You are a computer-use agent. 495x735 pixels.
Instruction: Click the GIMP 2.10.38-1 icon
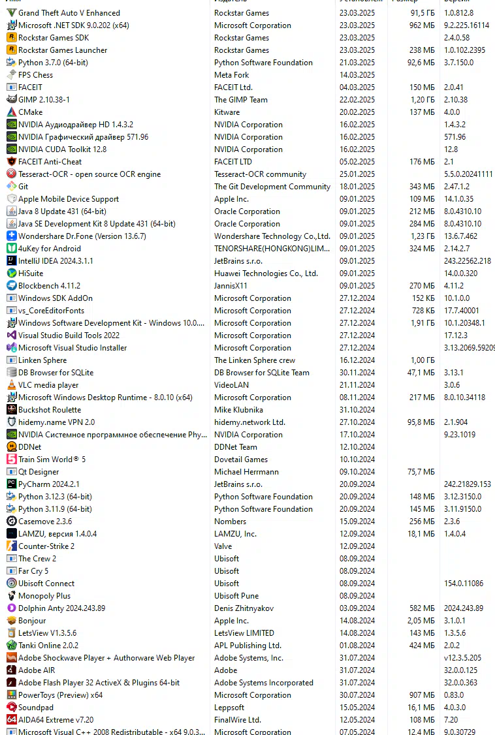11,99
